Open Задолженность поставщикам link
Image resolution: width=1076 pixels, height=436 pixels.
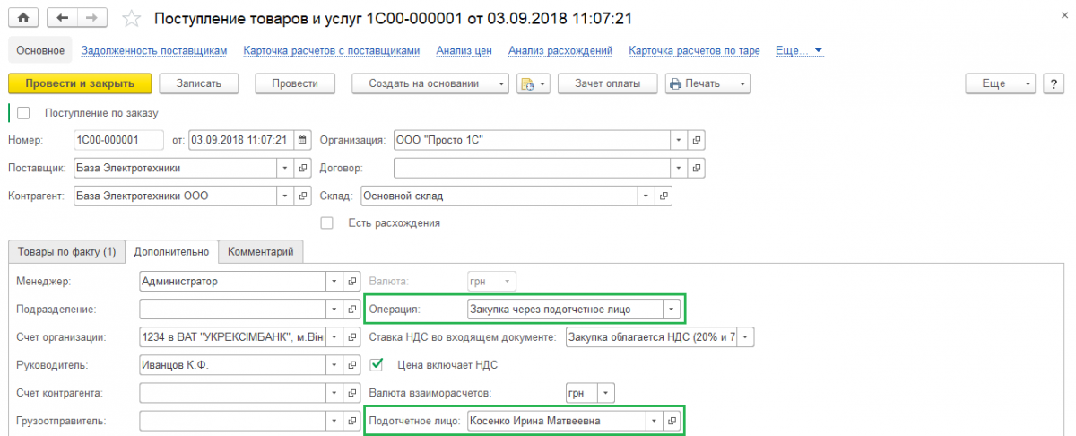[153, 51]
